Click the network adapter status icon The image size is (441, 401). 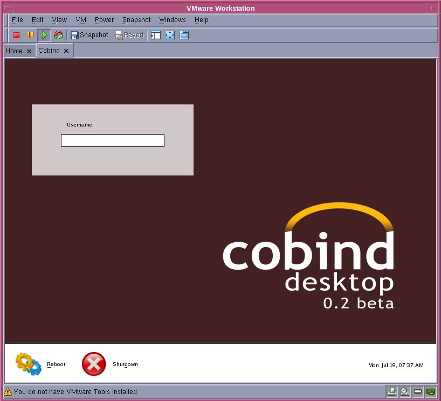coord(430,391)
